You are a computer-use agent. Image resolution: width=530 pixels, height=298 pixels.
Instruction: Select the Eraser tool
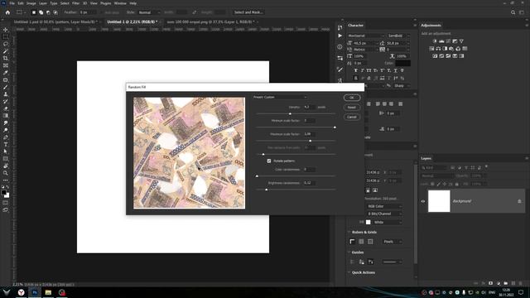pos(6,108)
